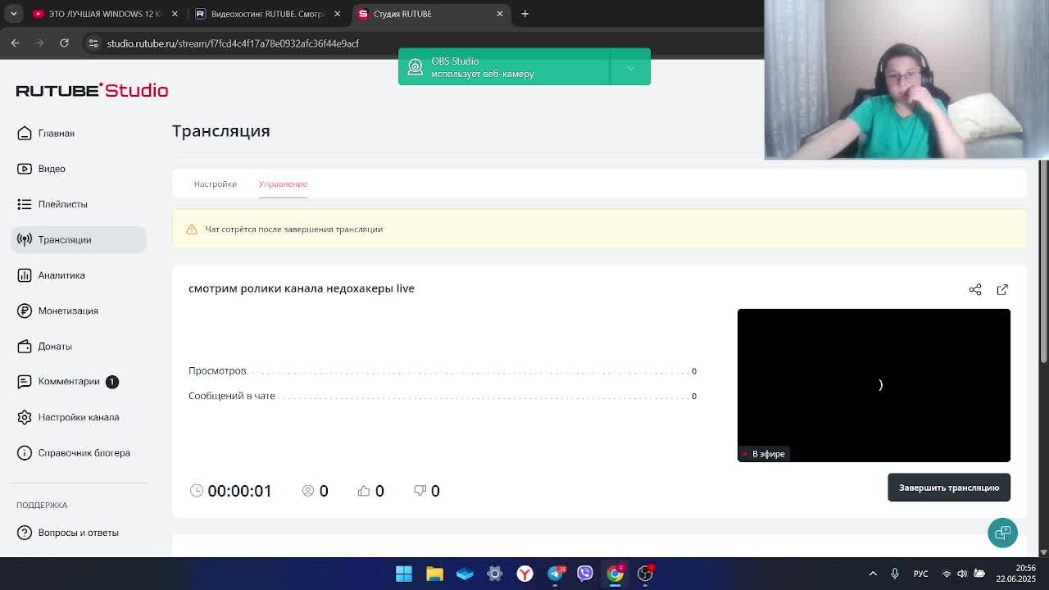The image size is (1049, 590).
Task: Click the stream title text
Action: pyautogui.click(x=302, y=288)
